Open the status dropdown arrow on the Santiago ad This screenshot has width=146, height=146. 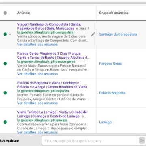click(10, 34)
